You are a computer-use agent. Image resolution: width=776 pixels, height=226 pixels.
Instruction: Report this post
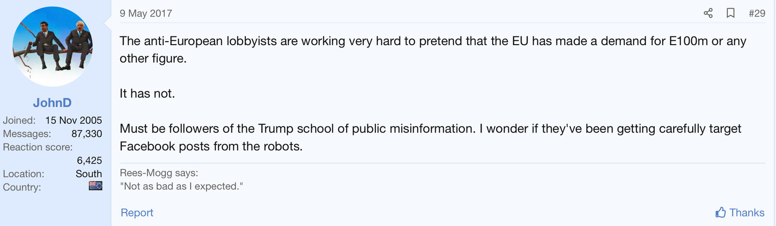tap(137, 212)
